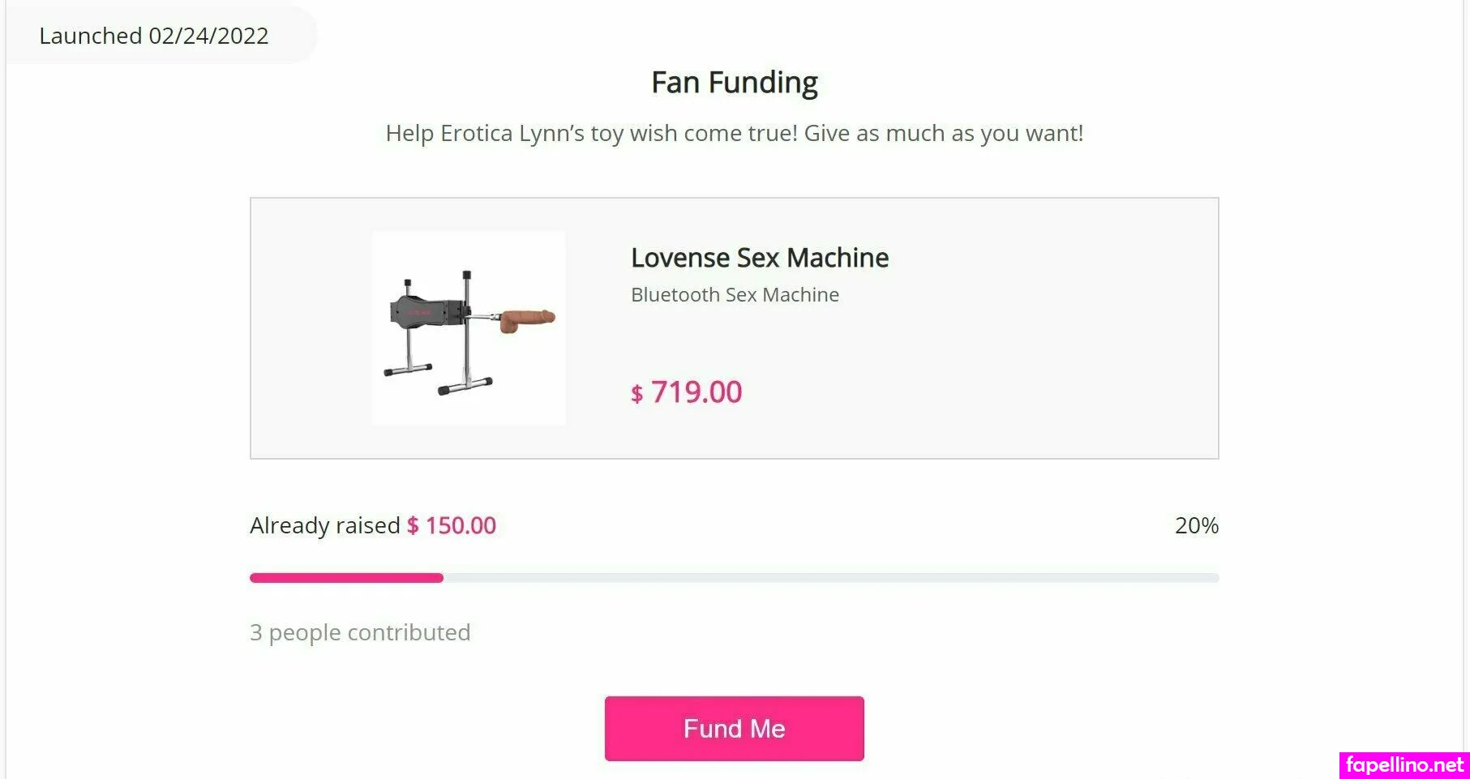Screen dimensions: 1470x779
Task: Click the 20% progress percentage label
Action: pyautogui.click(x=1196, y=525)
